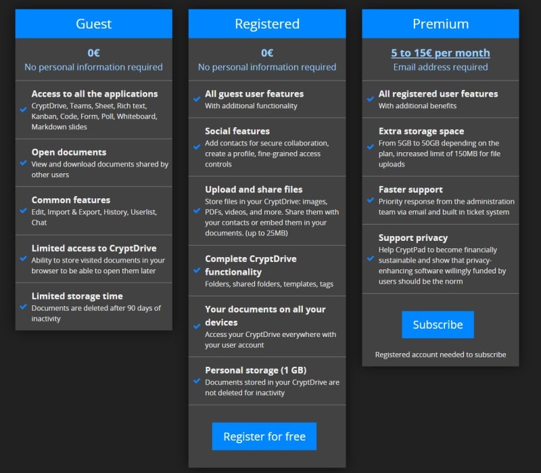The image size is (541, 473).
Task: Click the checkmark beside Support privacy
Action: 370,258
